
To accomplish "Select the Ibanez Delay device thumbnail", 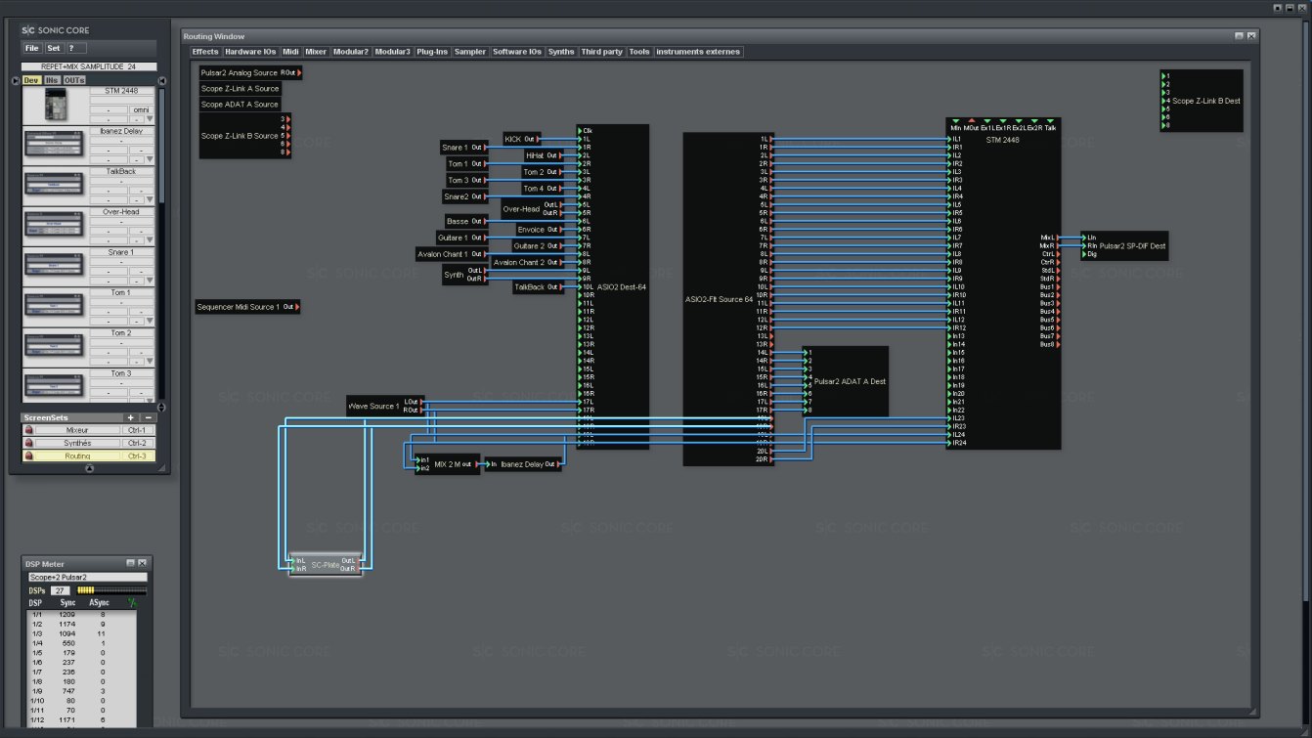I will pos(56,146).
